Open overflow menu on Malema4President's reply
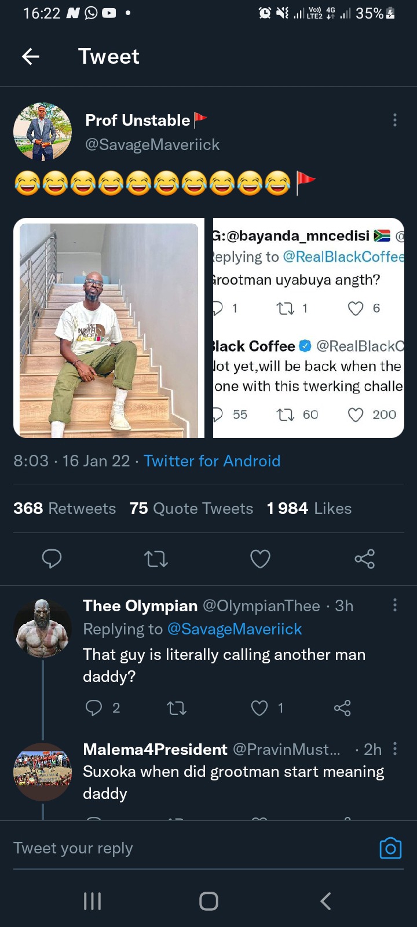Viewport: 417px width, 927px height. (395, 749)
